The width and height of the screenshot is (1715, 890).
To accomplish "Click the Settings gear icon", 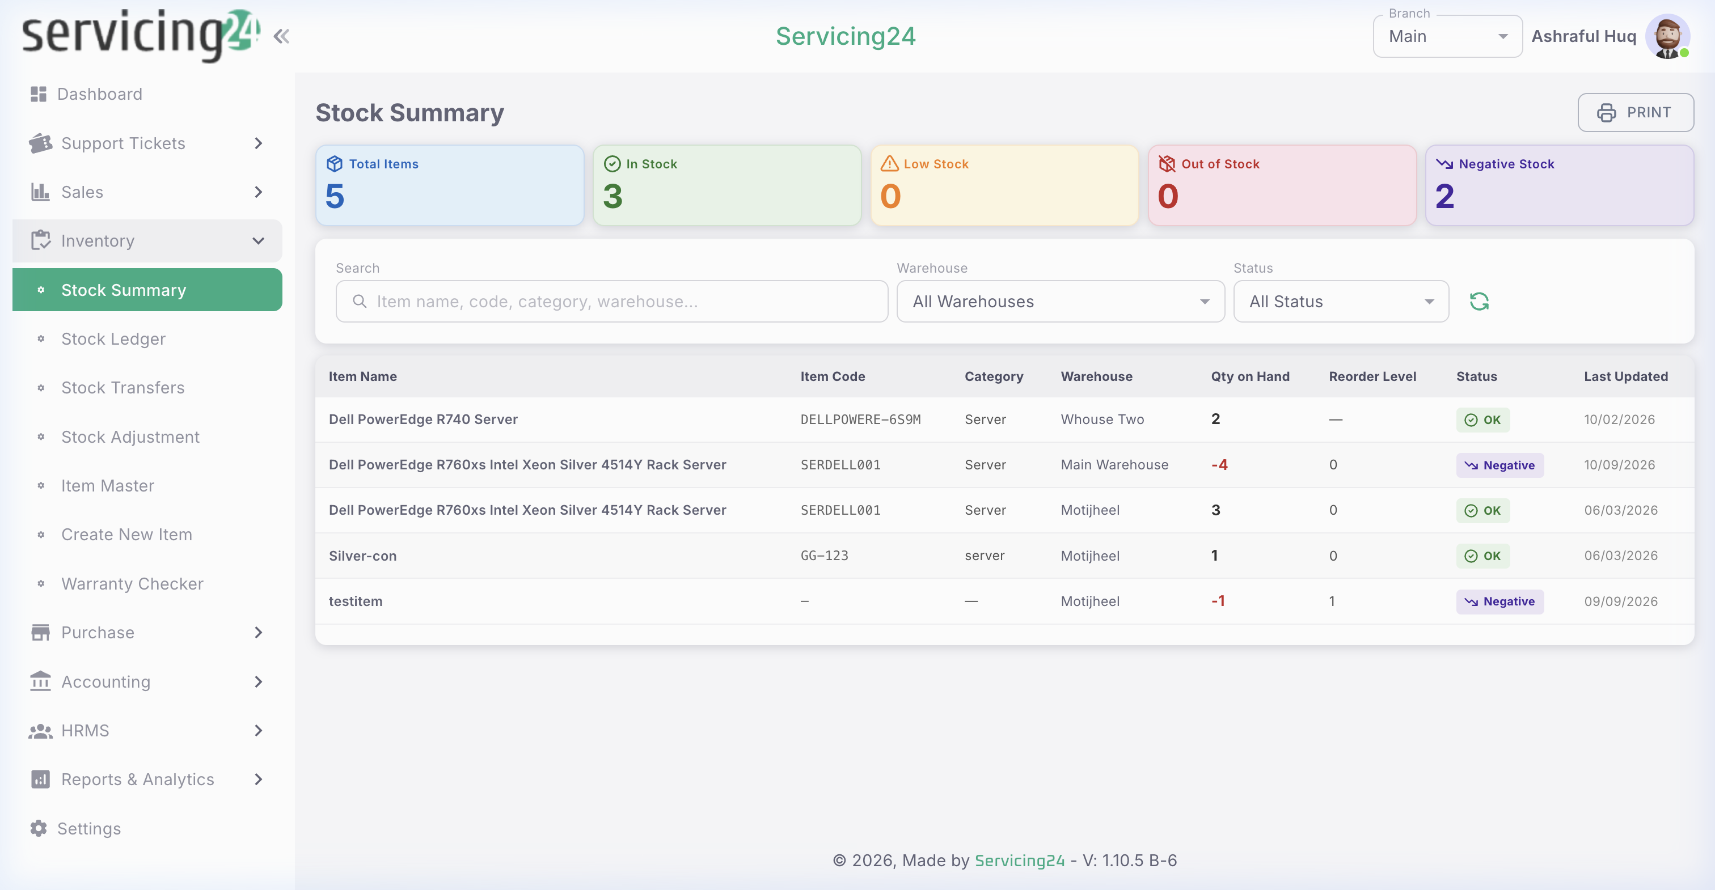I will pyautogui.click(x=39, y=828).
